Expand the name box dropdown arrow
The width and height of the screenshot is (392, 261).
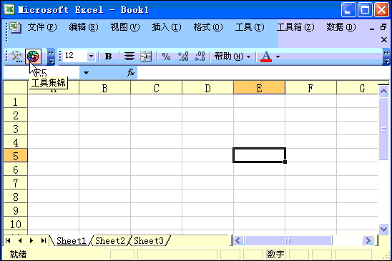[x=87, y=73]
